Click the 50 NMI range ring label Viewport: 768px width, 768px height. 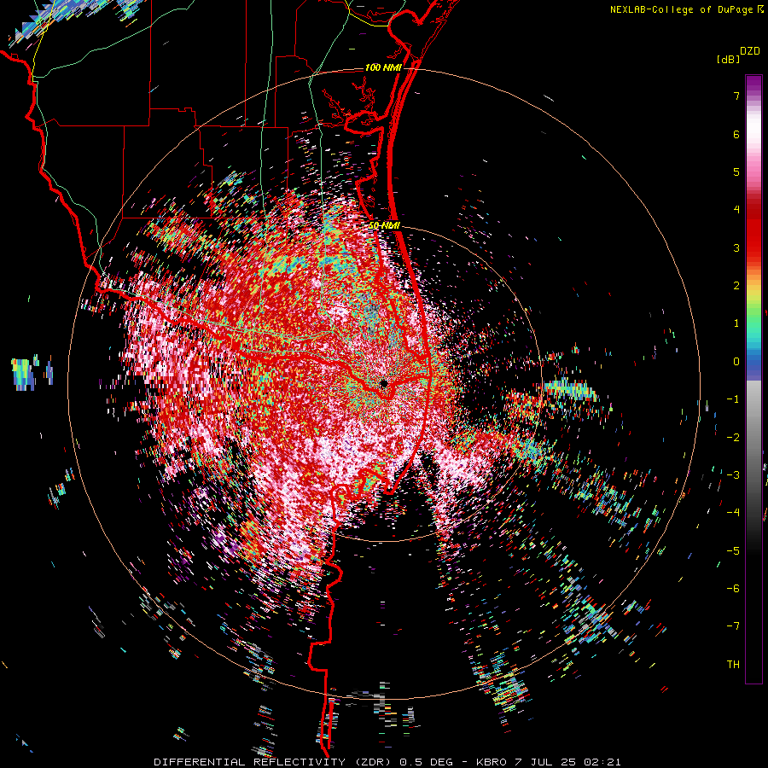point(385,225)
